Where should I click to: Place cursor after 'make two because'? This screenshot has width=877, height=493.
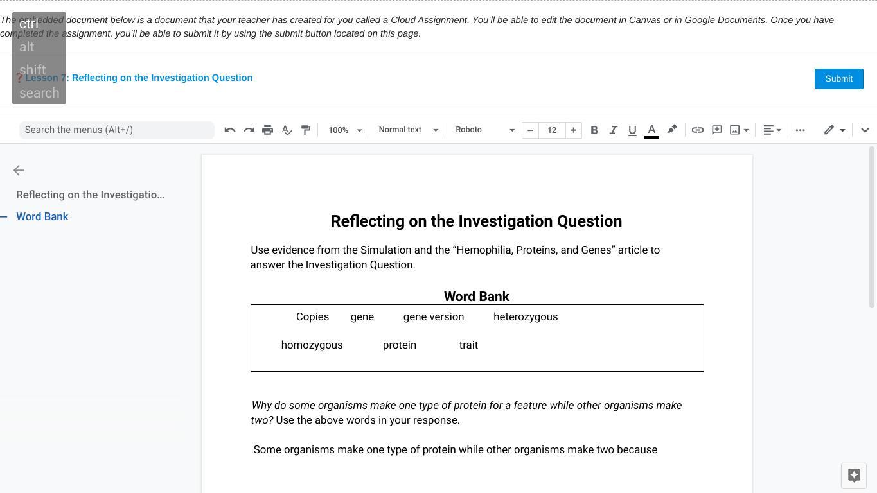click(x=659, y=449)
